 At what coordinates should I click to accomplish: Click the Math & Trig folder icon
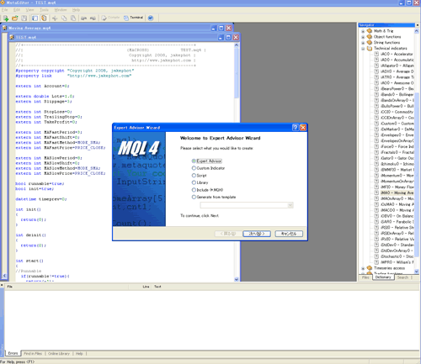370,31
